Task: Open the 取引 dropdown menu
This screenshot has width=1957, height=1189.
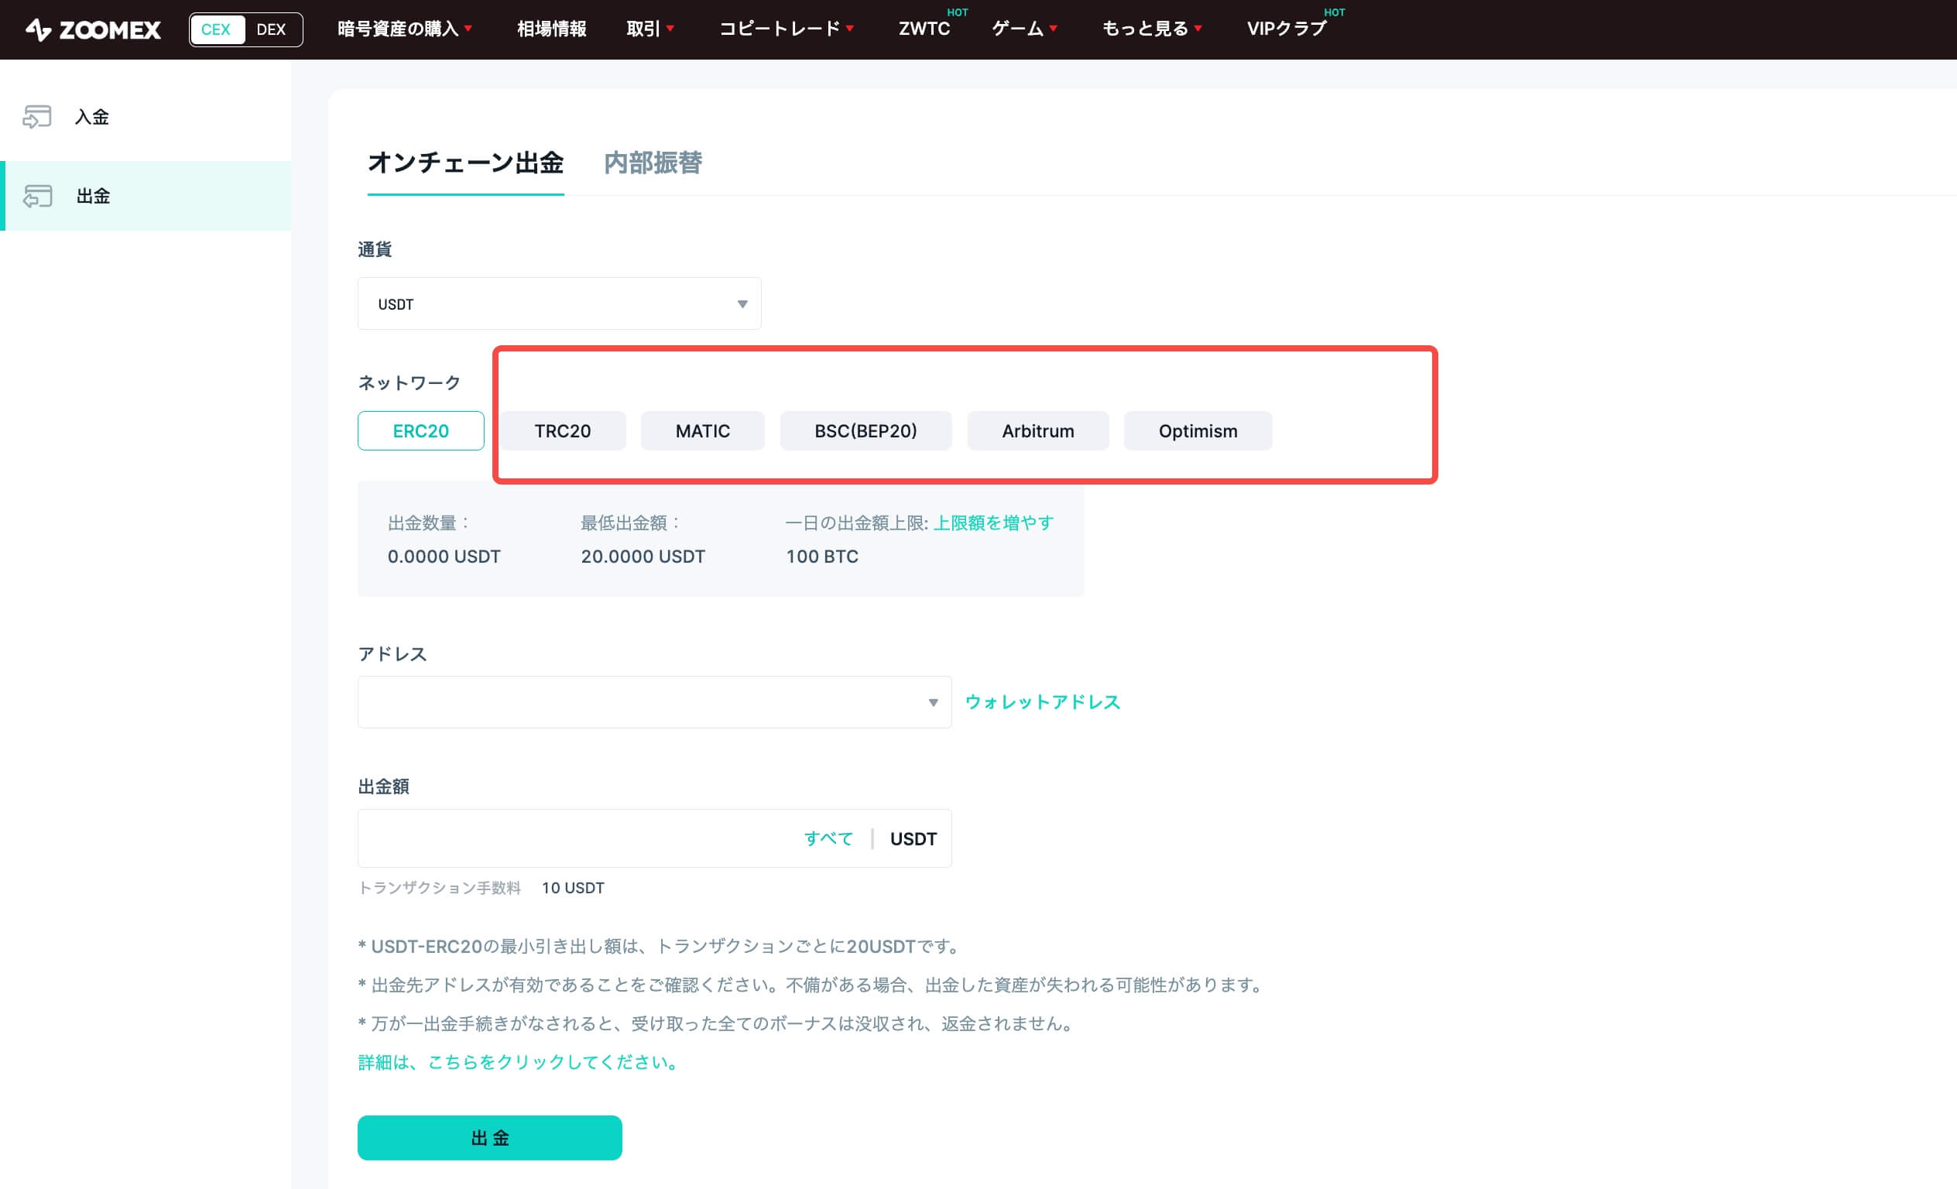Action: click(650, 29)
